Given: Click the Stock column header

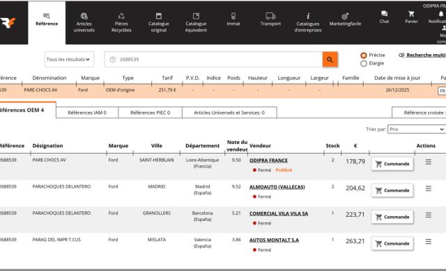Looking at the screenshot, I should (x=332, y=146).
